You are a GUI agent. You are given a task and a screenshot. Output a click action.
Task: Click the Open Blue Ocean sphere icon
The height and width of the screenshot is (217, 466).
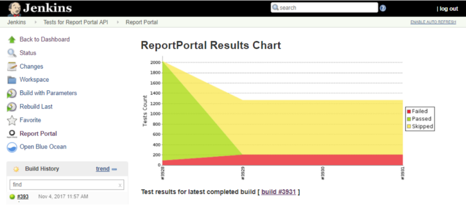pos(12,147)
